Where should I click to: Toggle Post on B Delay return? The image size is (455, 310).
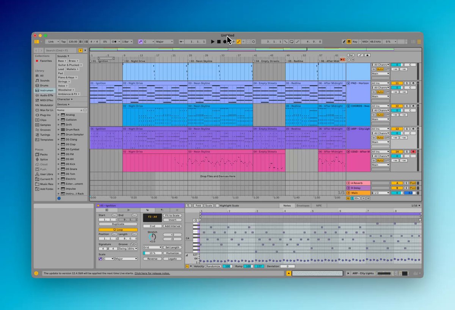pyautogui.click(x=413, y=188)
